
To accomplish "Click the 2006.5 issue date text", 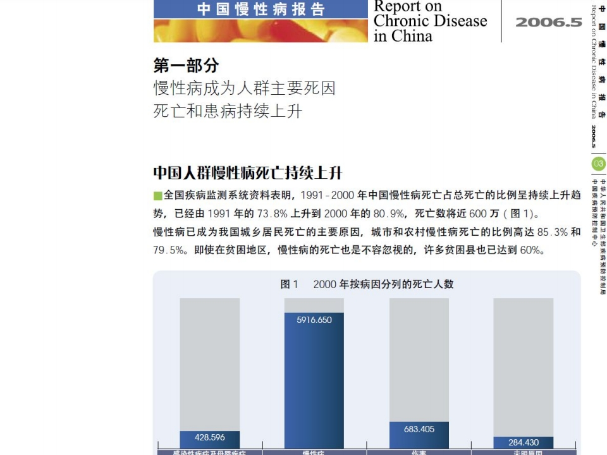I will (x=548, y=22).
